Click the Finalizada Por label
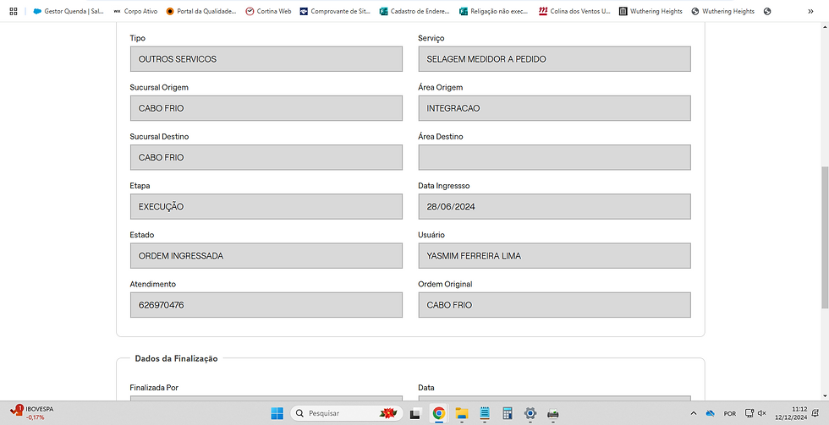 point(154,388)
